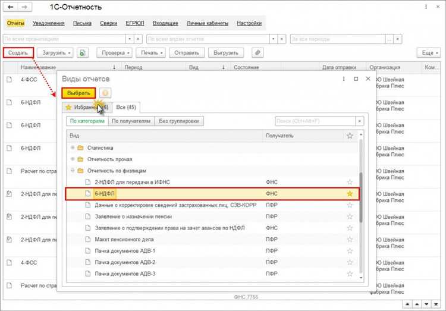The width and height of the screenshot is (446, 311).
Task: Click the sent-document icon of the first 2-НДФЛ row
Action: point(10,194)
